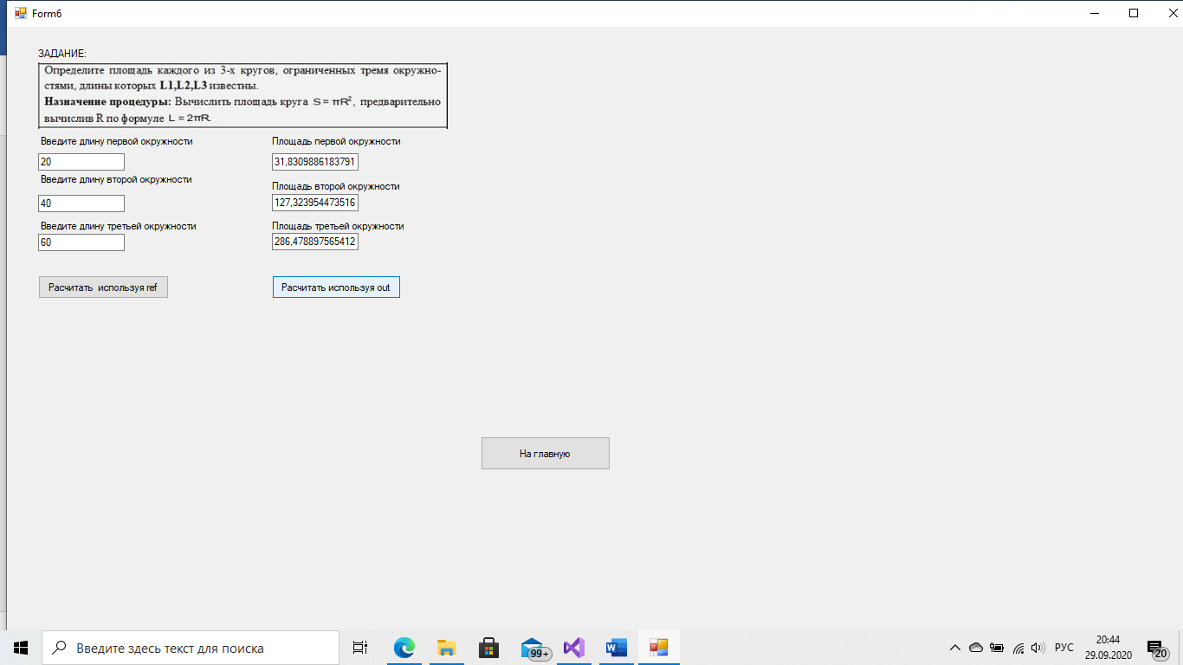Open Task View from the taskbar
This screenshot has width=1183, height=665.
point(360,648)
